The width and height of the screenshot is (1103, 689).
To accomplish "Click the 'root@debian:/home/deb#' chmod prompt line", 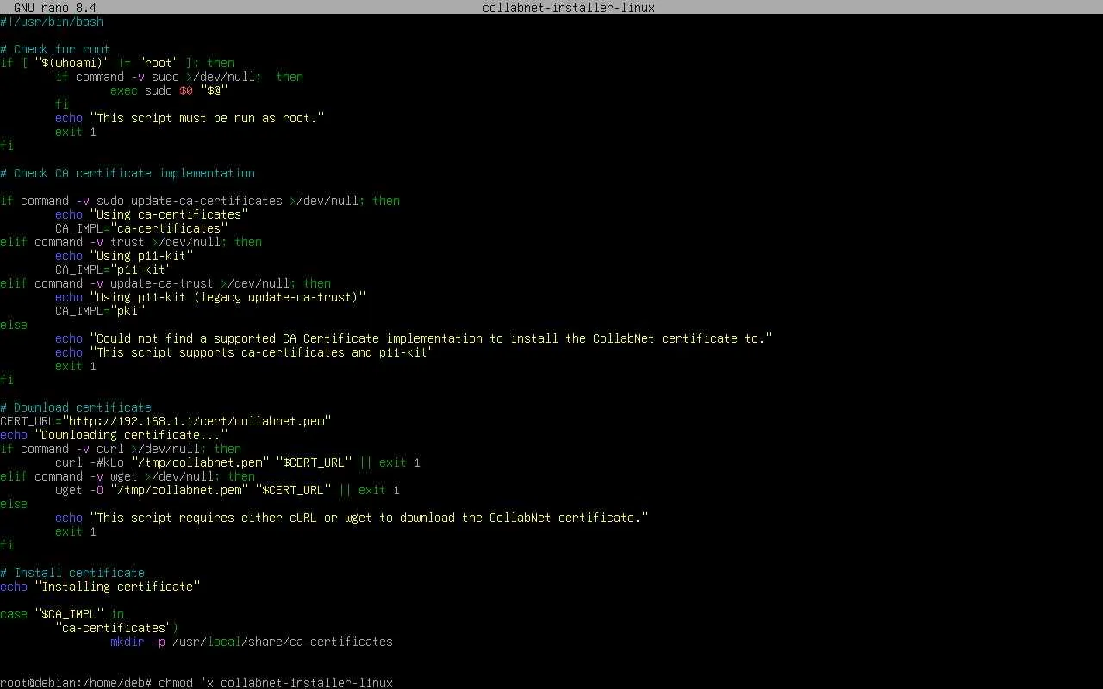I will tap(196, 683).
